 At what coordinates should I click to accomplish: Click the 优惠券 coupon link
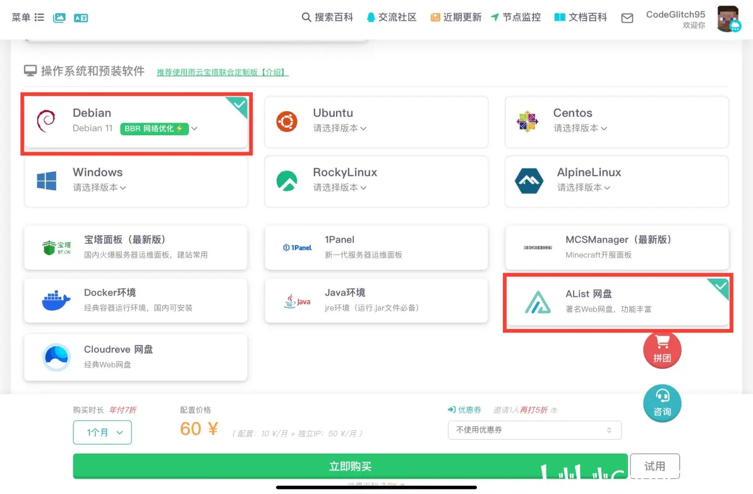pyautogui.click(x=464, y=409)
